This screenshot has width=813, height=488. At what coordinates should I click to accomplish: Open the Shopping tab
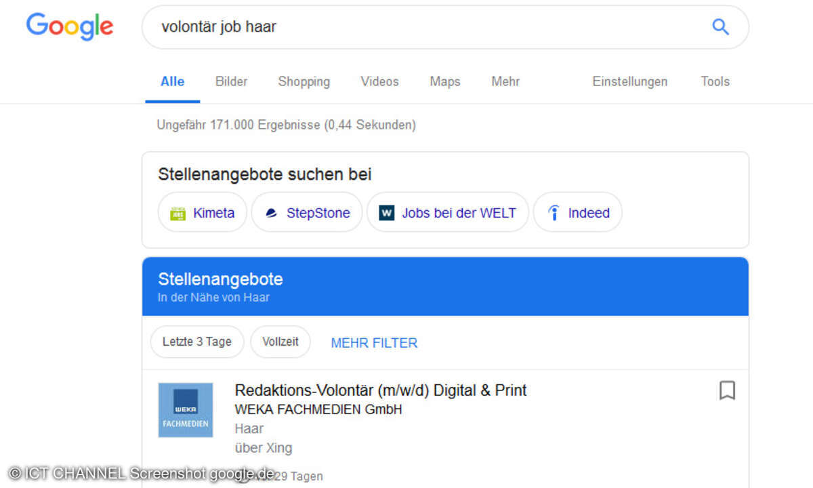click(304, 81)
